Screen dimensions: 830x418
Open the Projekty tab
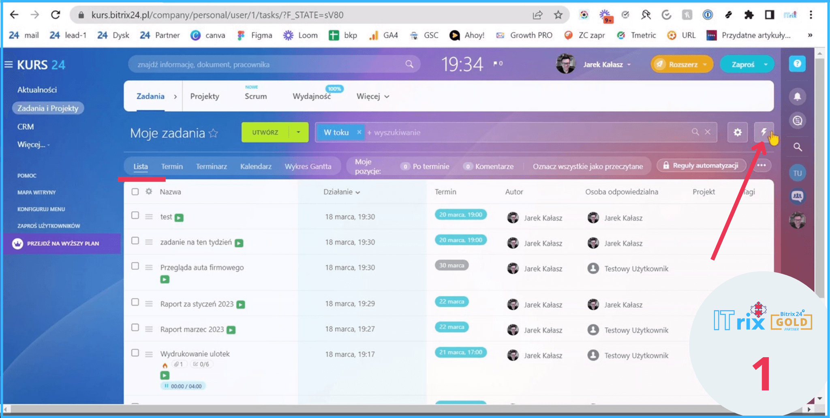(x=205, y=96)
